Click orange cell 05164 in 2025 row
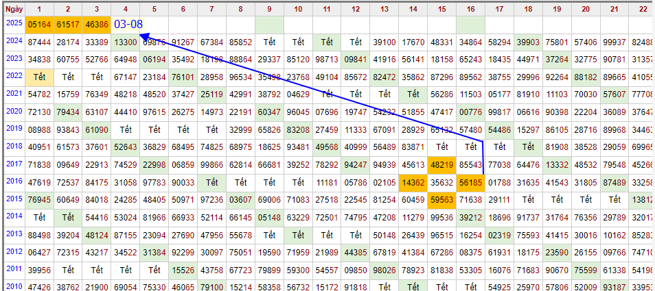 40,24
